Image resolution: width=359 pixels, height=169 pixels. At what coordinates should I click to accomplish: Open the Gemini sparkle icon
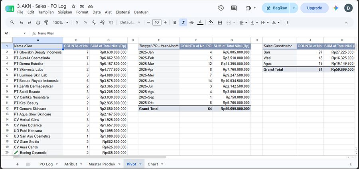coord(336,8)
